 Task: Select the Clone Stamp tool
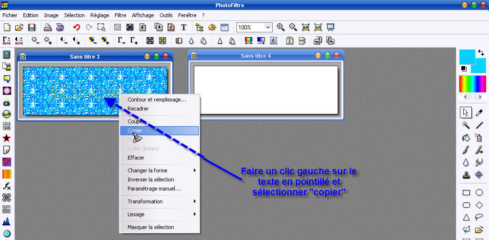pos(466,175)
